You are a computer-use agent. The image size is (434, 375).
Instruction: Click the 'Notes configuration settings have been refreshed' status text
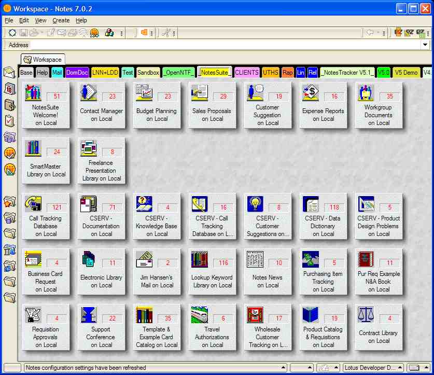86,368
